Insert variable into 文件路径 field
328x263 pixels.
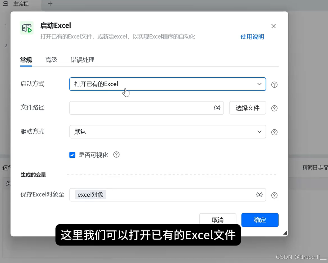pos(217,108)
